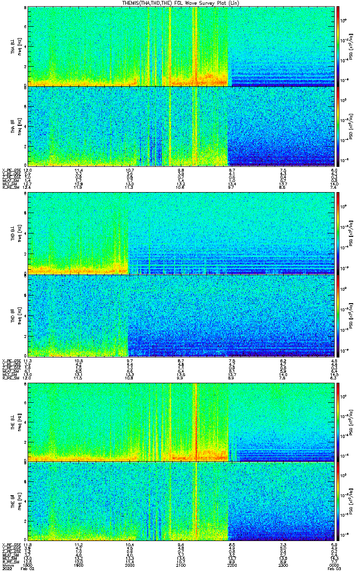Click the PSD [nT²/Hz] label of THA B⊥ color bar
This screenshot has width=357, height=572.
tap(351, 46)
